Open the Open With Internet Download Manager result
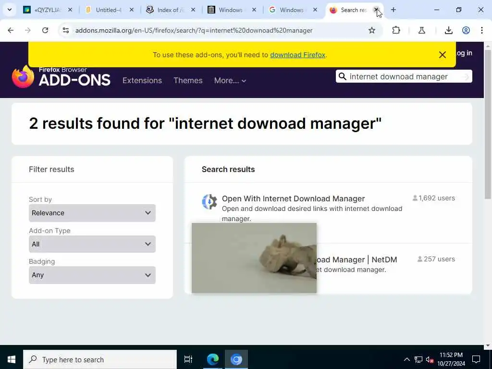492x369 pixels. 293,198
